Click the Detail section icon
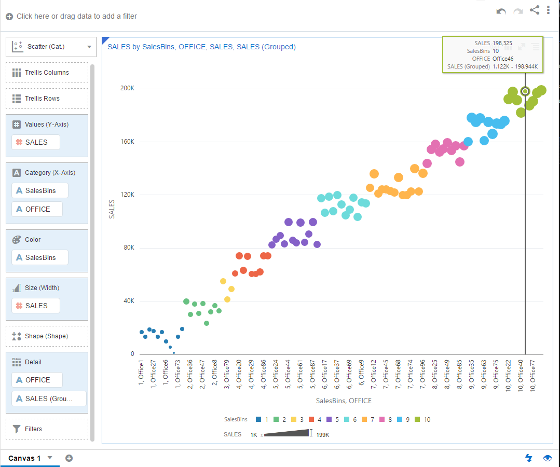 (17, 362)
